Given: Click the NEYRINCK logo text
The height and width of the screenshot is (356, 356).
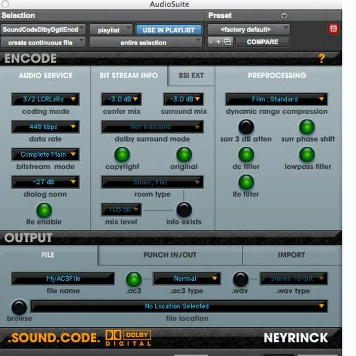Looking at the screenshot, I should [x=296, y=338].
